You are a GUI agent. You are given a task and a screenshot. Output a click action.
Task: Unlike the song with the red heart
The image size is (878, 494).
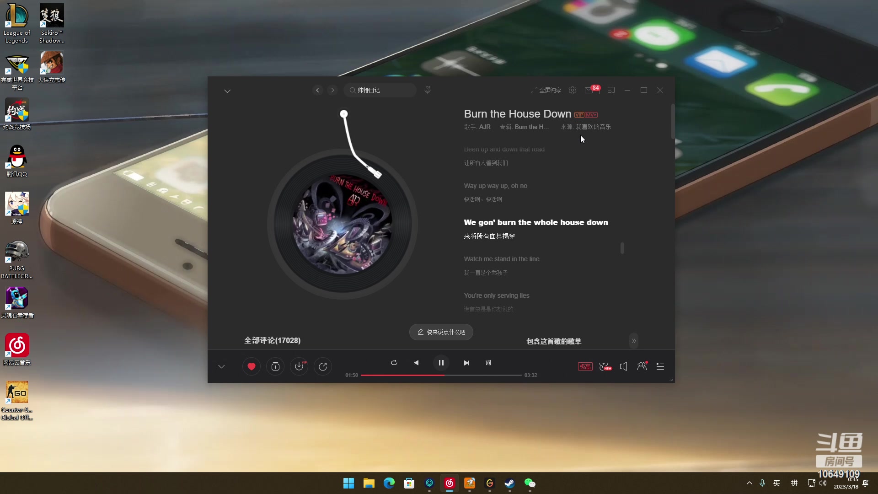[x=251, y=366]
